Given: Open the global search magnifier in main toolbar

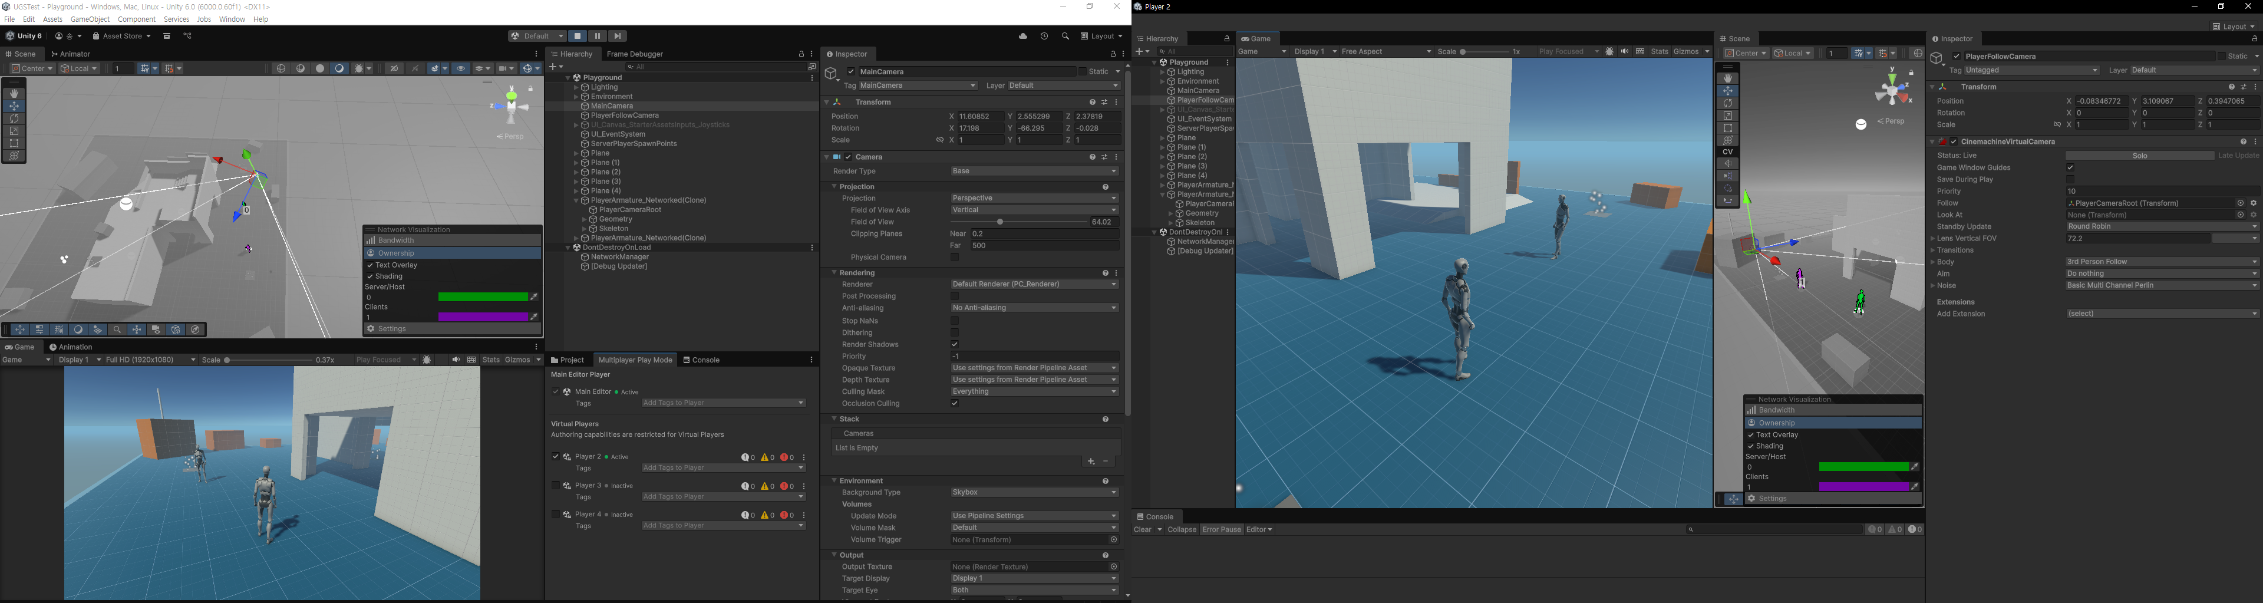Looking at the screenshot, I should click(x=1065, y=36).
